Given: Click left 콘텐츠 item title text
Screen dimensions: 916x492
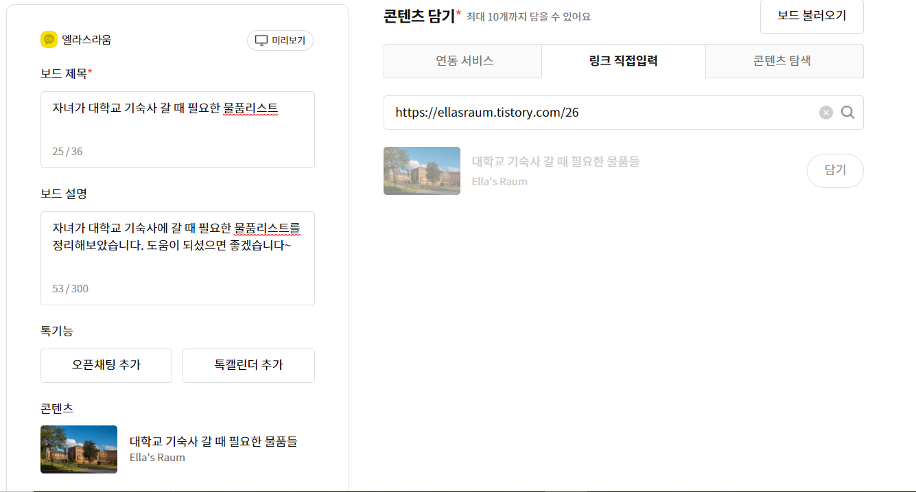Looking at the screenshot, I should [213, 441].
